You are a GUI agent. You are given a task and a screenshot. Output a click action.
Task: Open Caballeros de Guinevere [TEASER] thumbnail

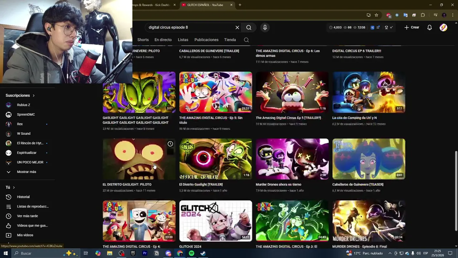[x=369, y=159]
